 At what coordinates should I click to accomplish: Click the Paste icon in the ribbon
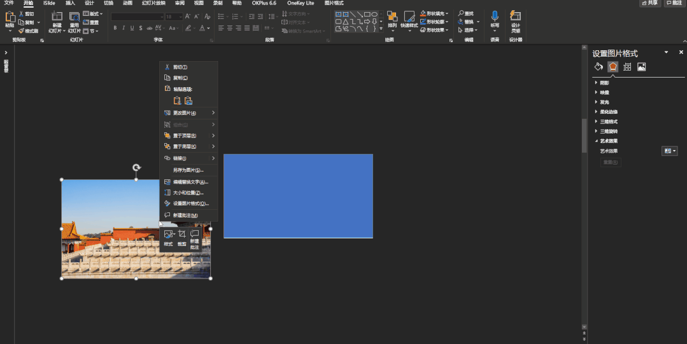pyautogui.click(x=10, y=18)
